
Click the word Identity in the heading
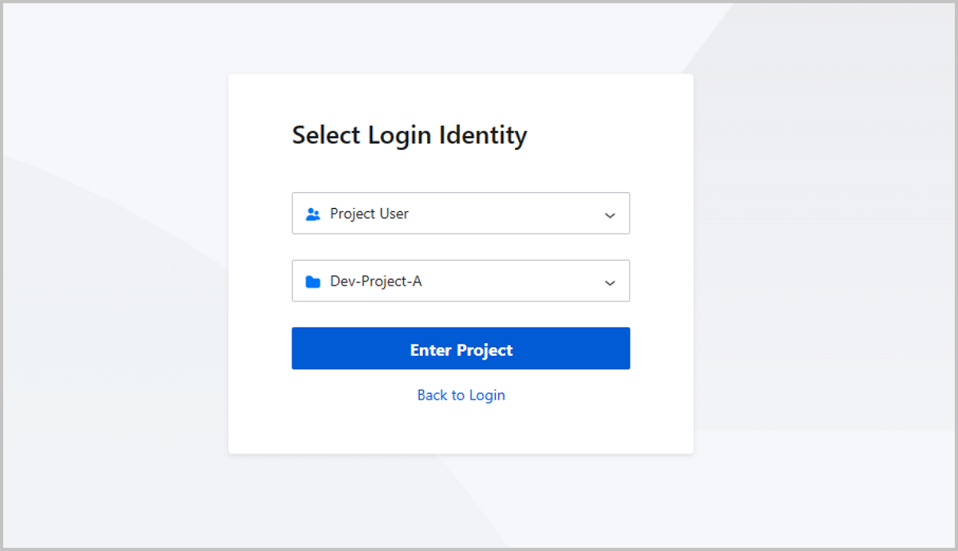[483, 136]
